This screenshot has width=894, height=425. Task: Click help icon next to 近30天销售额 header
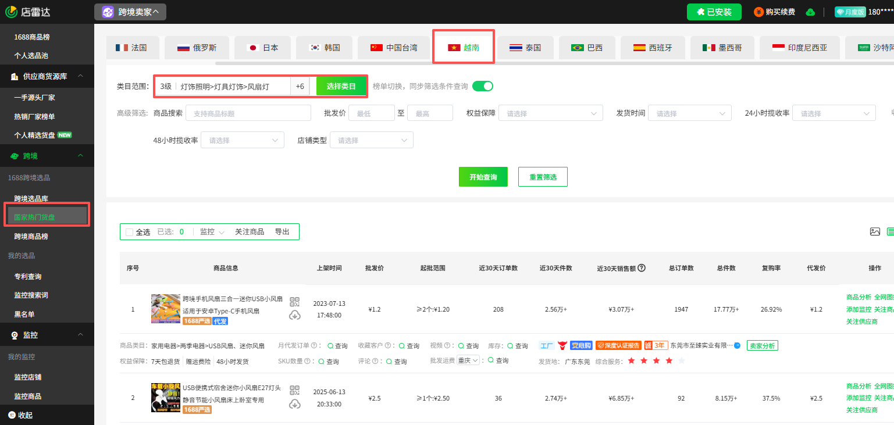coord(642,268)
